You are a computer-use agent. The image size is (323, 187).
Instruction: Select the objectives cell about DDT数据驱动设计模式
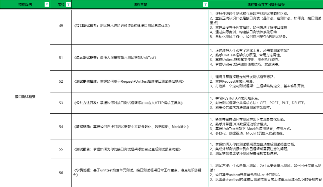click(266, 126)
